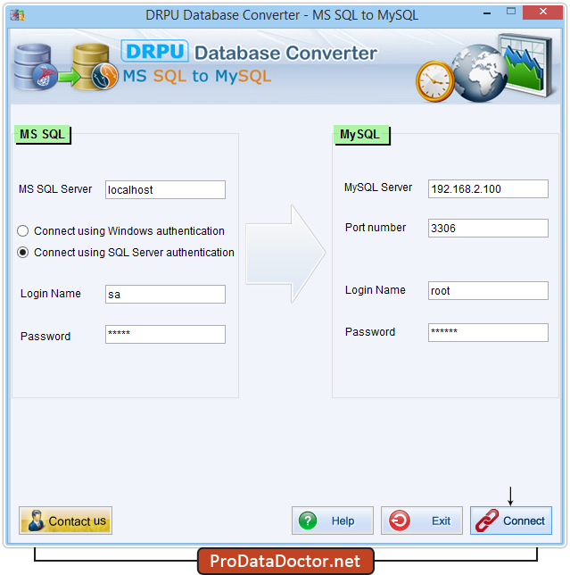Click the red chain link Connect icon
Viewport: 570px width, 575px height.
pos(487,521)
